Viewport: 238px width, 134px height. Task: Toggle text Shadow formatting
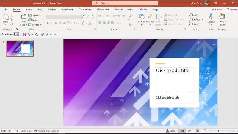tap(60, 23)
